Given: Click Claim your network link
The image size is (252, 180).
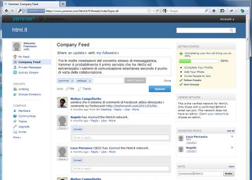Looking at the screenshot, I should pyautogui.click(x=212, y=114).
